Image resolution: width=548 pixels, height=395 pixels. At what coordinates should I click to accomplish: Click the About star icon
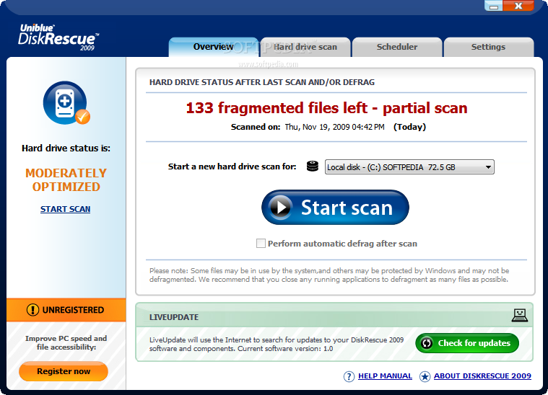pos(425,376)
